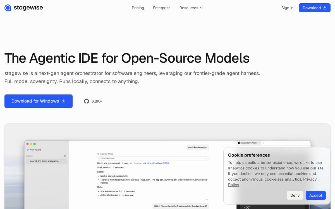Click the archive icon beside Agents
This screenshot has width=335, height=209.
point(65,156)
